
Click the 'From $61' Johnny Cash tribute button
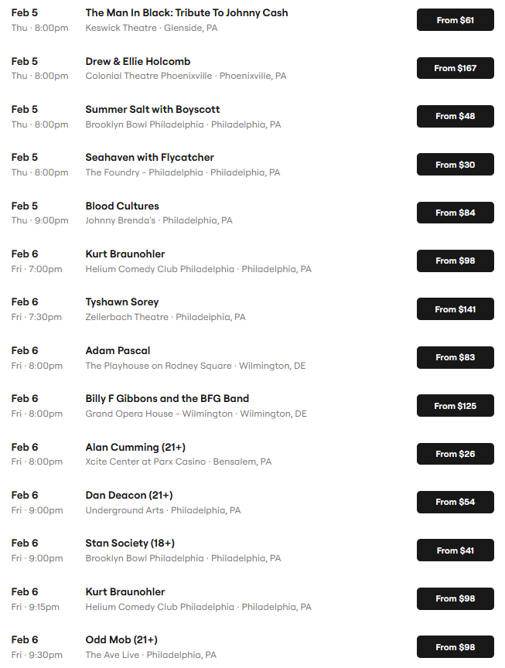coord(455,20)
